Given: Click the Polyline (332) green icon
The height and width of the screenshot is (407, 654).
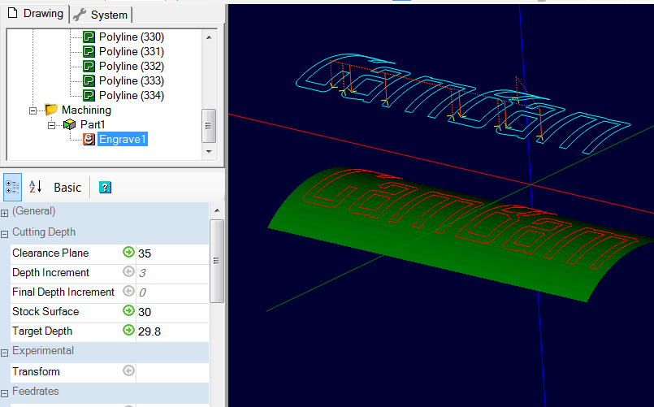Looking at the screenshot, I should click(89, 67).
